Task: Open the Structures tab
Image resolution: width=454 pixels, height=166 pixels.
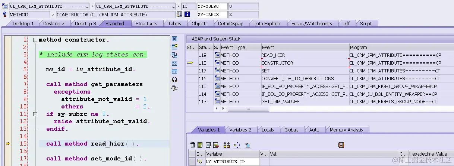Action: click(x=146, y=23)
